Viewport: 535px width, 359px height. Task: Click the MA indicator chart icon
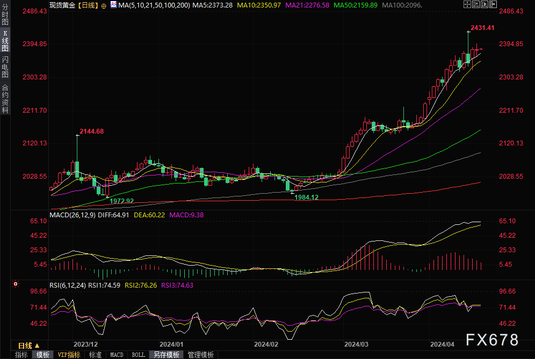click(x=113, y=5)
